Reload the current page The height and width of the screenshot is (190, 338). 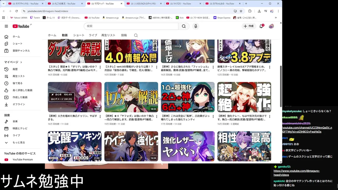coord(16,11)
